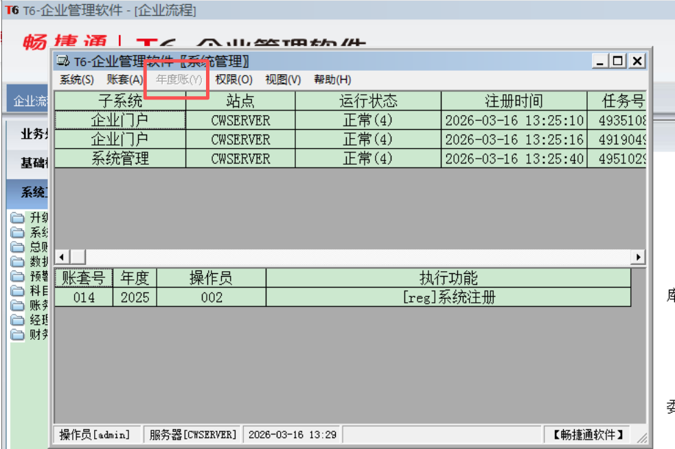Click the folder icon beside 科目
675x449 pixels.
click(18, 291)
